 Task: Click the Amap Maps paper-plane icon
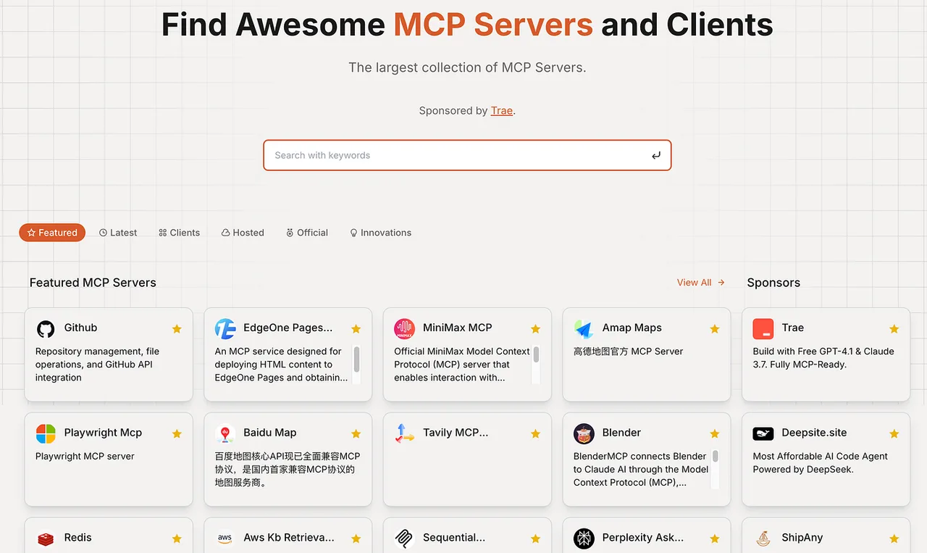pyautogui.click(x=584, y=329)
